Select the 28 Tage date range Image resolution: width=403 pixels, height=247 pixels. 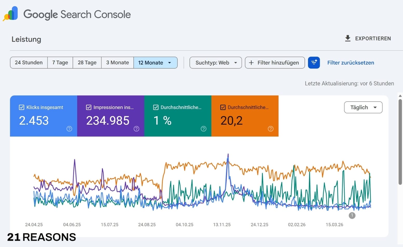87,63
